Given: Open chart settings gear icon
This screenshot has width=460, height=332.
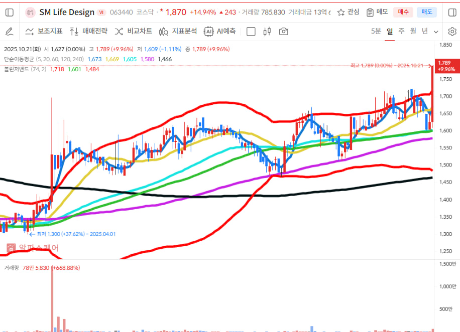Looking at the screenshot, I should (452, 32).
